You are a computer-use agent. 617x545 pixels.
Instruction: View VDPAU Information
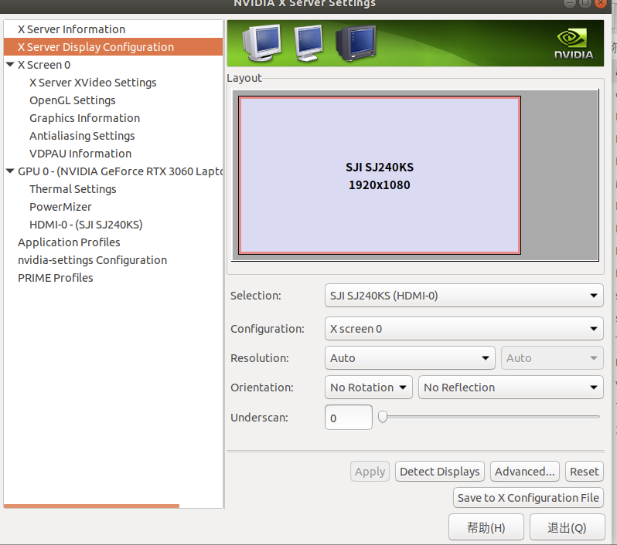tap(80, 154)
